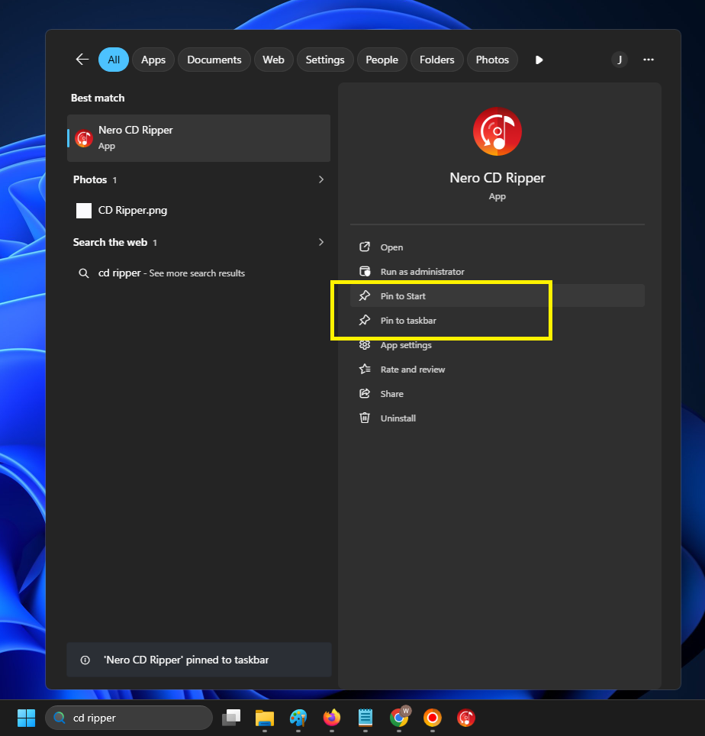
Task: Show more filter tabs with play arrow
Action: 539,60
